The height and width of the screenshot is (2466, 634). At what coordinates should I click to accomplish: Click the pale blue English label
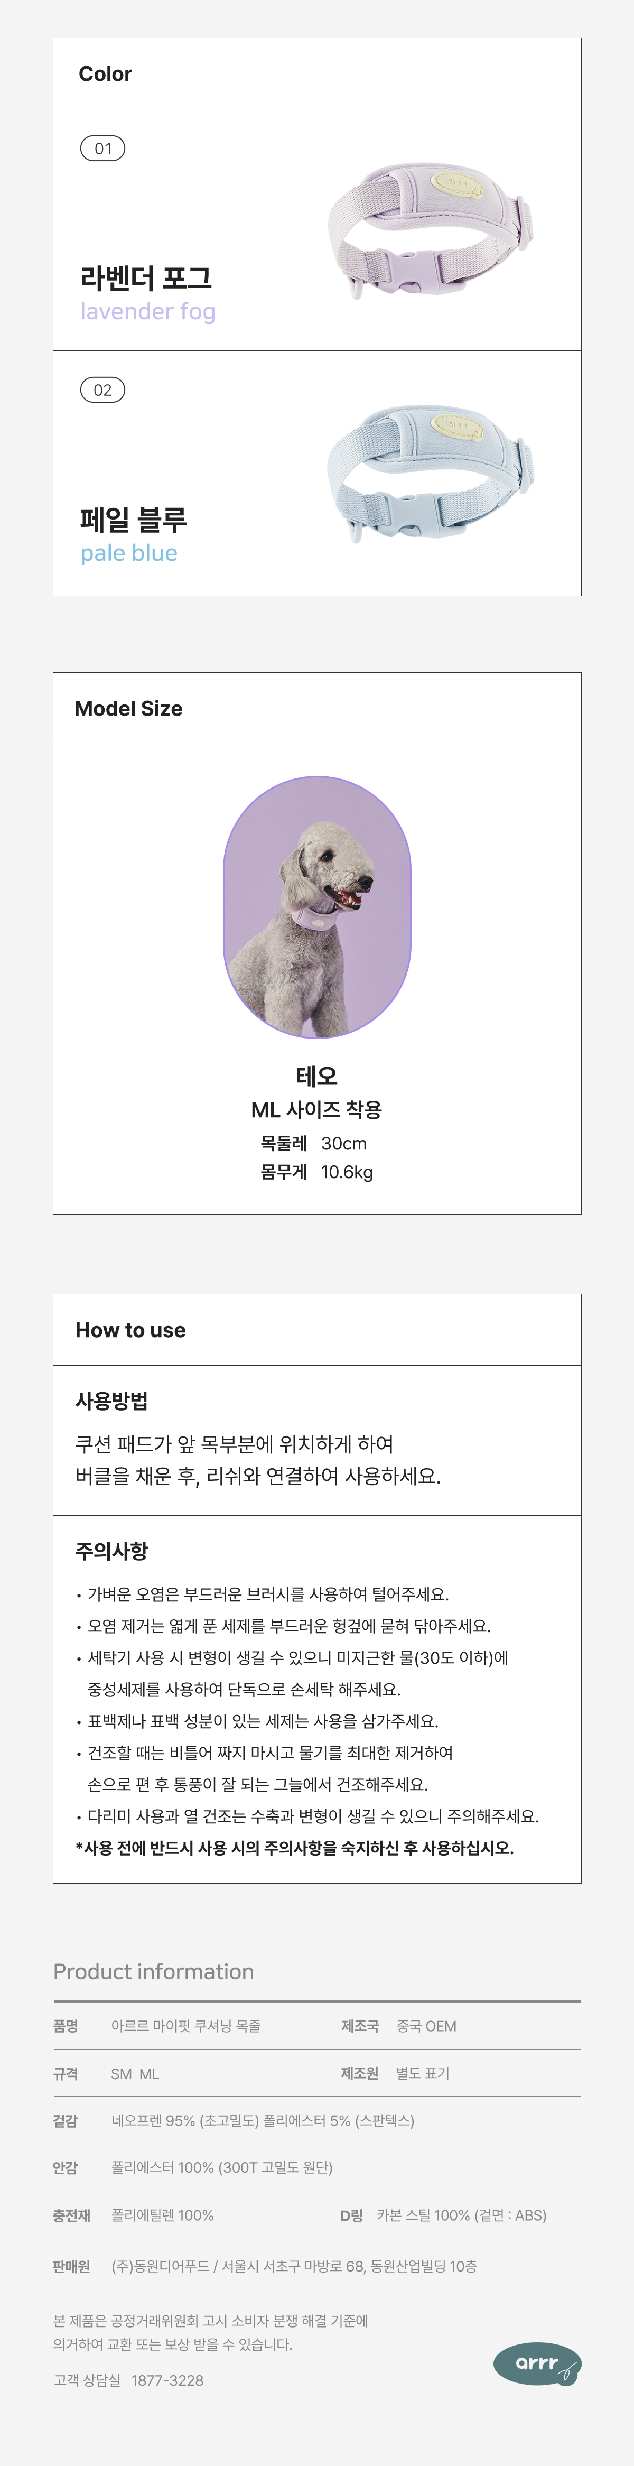[128, 552]
